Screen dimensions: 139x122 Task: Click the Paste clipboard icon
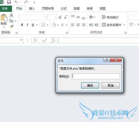pos(4,17)
